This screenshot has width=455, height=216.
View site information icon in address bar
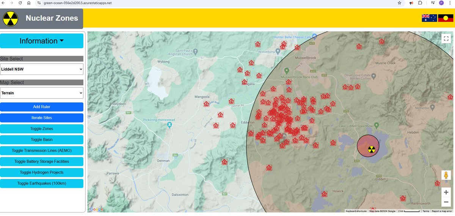(x=39, y=3)
